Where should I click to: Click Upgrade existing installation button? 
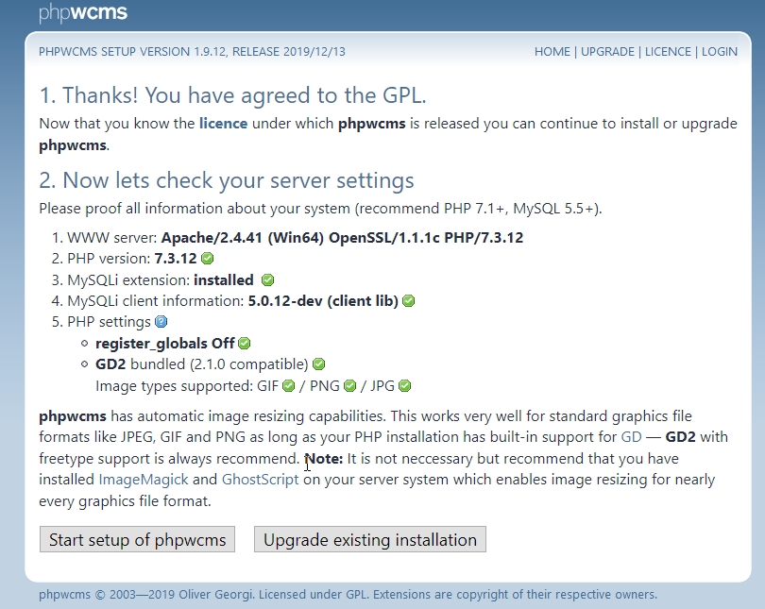pos(370,539)
